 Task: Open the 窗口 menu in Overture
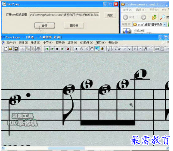pos(101,43)
